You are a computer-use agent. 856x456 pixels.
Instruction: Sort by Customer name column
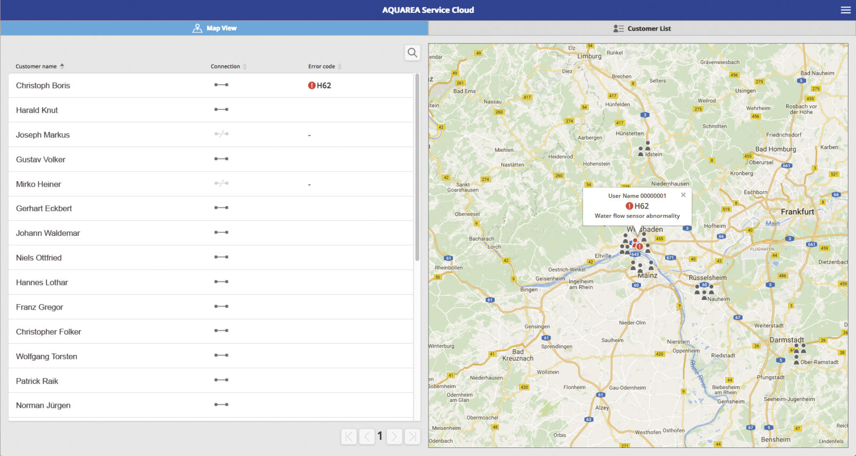[x=40, y=66]
